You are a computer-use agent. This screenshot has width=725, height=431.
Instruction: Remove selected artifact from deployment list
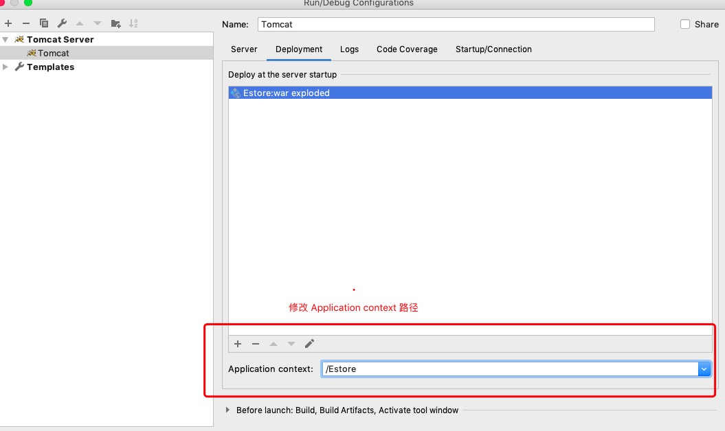pyautogui.click(x=256, y=344)
